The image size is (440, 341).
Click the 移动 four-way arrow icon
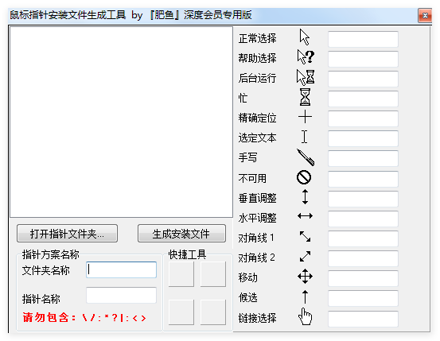[x=305, y=277]
